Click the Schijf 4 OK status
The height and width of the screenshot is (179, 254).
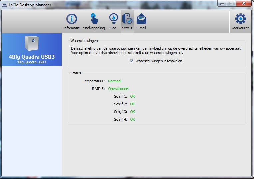coord(132,119)
